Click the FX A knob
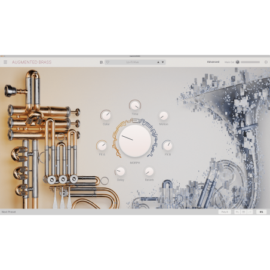The height and width of the screenshot is (270, 270). click(x=102, y=146)
